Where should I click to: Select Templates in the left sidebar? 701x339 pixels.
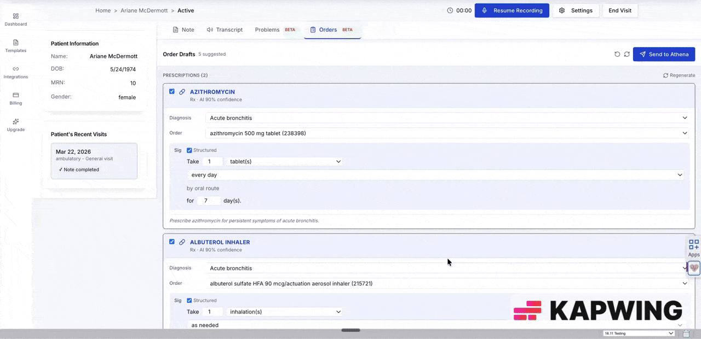click(15, 46)
